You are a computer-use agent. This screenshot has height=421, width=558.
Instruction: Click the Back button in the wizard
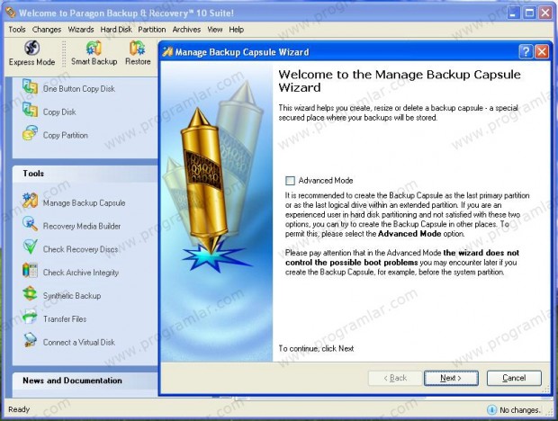click(395, 378)
